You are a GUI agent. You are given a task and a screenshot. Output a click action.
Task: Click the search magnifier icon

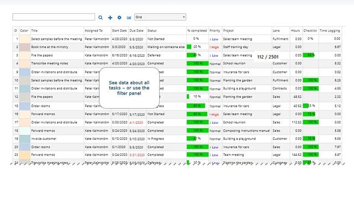(x=101, y=17)
